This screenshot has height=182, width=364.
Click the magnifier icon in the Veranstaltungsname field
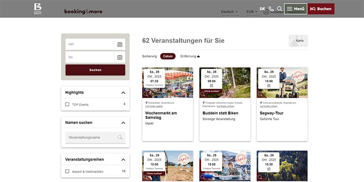(120, 137)
